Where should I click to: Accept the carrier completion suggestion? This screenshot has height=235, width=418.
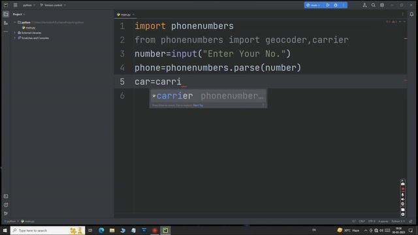coord(208,96)
